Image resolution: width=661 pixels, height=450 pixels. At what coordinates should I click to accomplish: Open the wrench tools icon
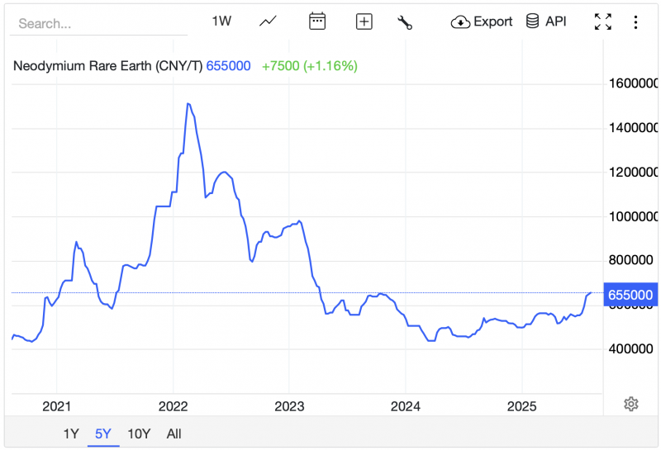[405, 22]
